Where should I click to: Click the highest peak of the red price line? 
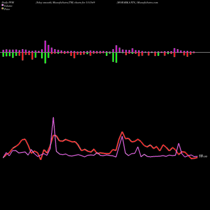(122, 132)
